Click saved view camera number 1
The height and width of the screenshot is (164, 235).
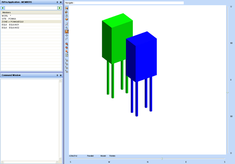coord(67,60)
